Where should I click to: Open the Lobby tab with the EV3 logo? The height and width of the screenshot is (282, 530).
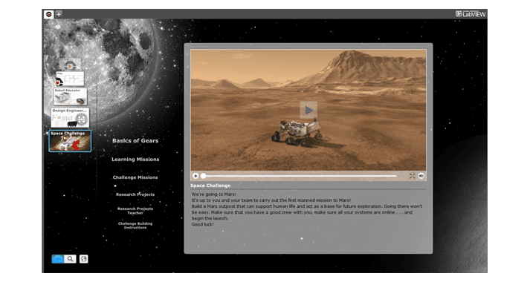point(48,14)
